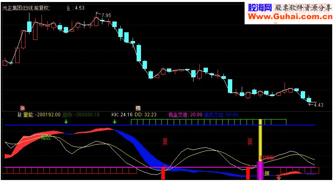Select the stock title 光正集团(日线.前复权)
Viewport: 335px width, 182px height.
point(26,8)
